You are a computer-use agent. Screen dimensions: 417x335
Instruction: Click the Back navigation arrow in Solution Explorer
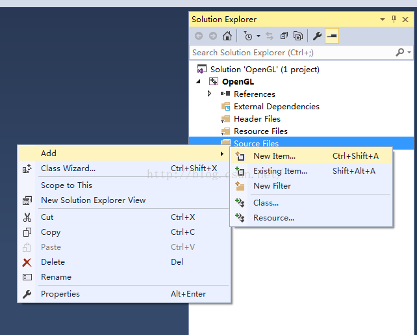[199, 36]
